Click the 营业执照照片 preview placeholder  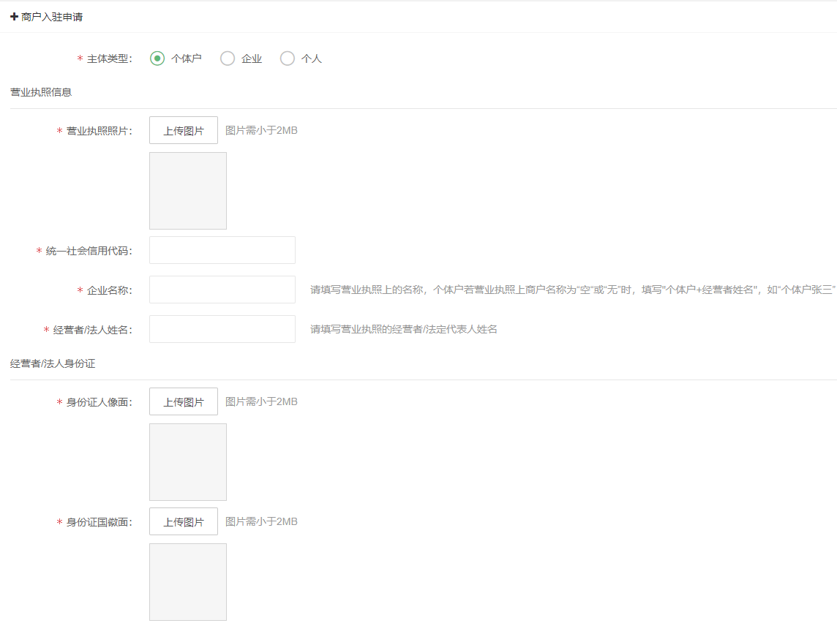(188, 191)
